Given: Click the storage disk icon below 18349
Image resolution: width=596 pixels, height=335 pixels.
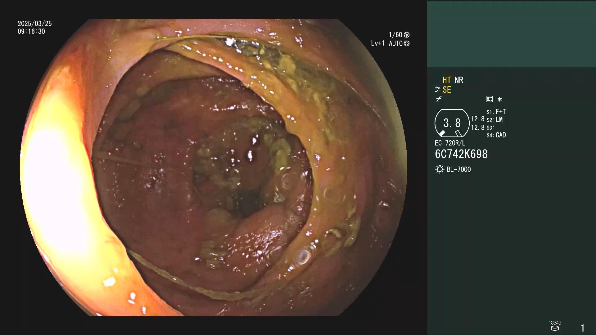Looking at the screenshot, I should pos(555,328).
